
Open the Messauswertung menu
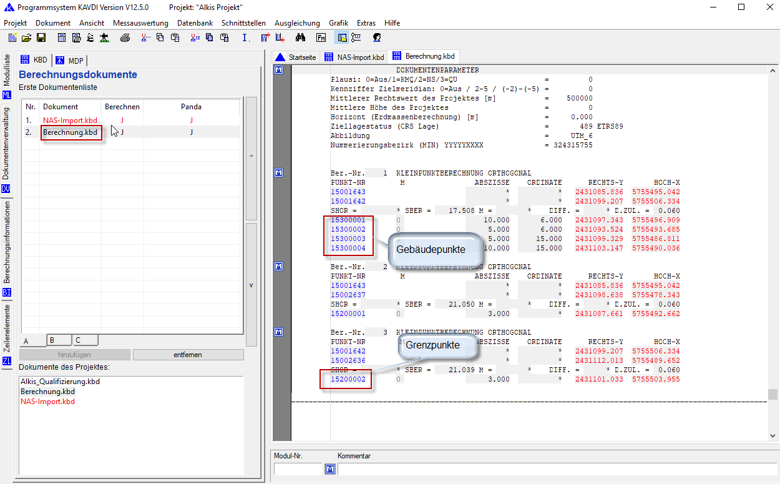140,23
